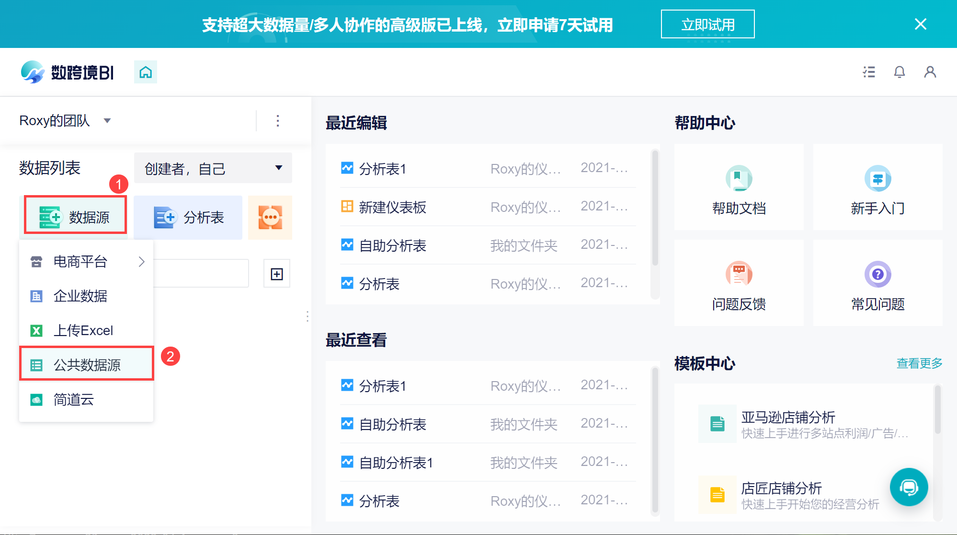Click the 最近编辑 list scrollbar
The height and width of the screenshot is (535, 957).
(655, 208)
